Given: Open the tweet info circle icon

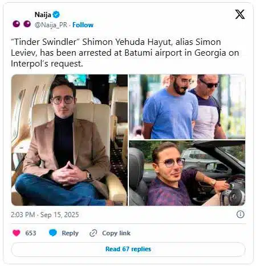Looking at the screenshot, I should [x=240, y=214].
